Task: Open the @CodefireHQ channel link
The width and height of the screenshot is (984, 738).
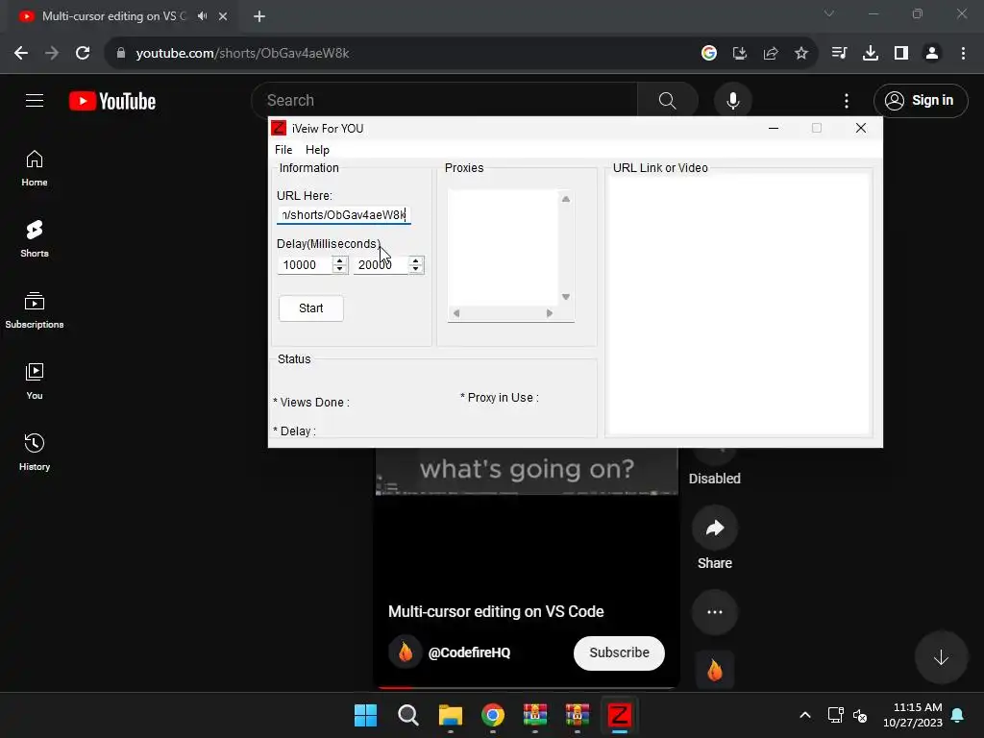Action: (469, 652)
